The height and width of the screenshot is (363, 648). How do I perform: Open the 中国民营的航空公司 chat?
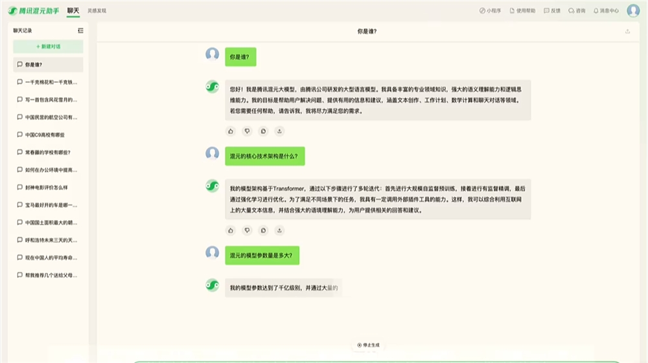(48, 117)
